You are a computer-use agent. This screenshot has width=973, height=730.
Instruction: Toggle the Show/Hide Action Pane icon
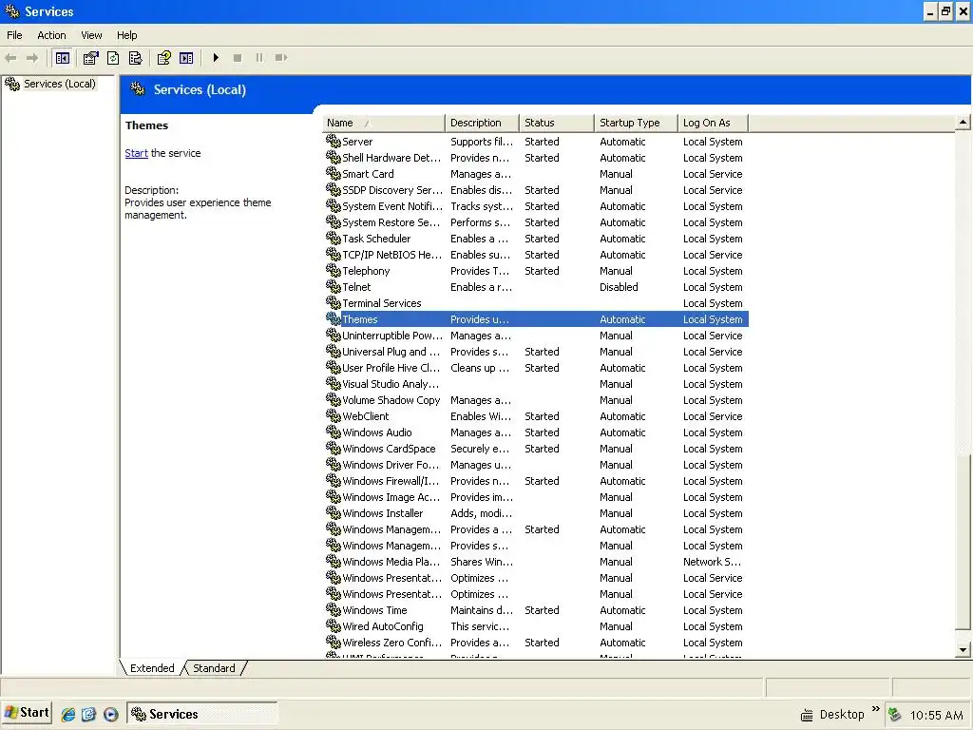[x=186, y=58]
